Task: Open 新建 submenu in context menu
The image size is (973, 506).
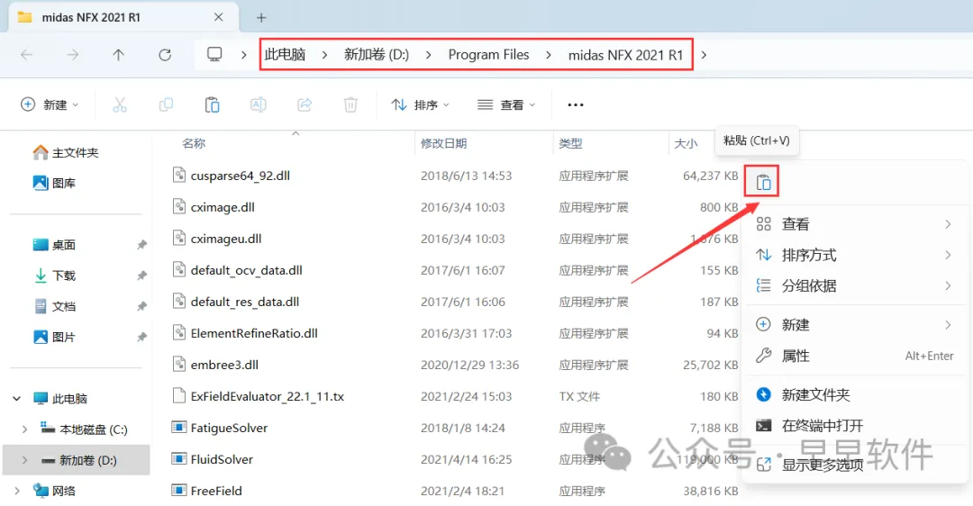Action: tap(855, 324)
